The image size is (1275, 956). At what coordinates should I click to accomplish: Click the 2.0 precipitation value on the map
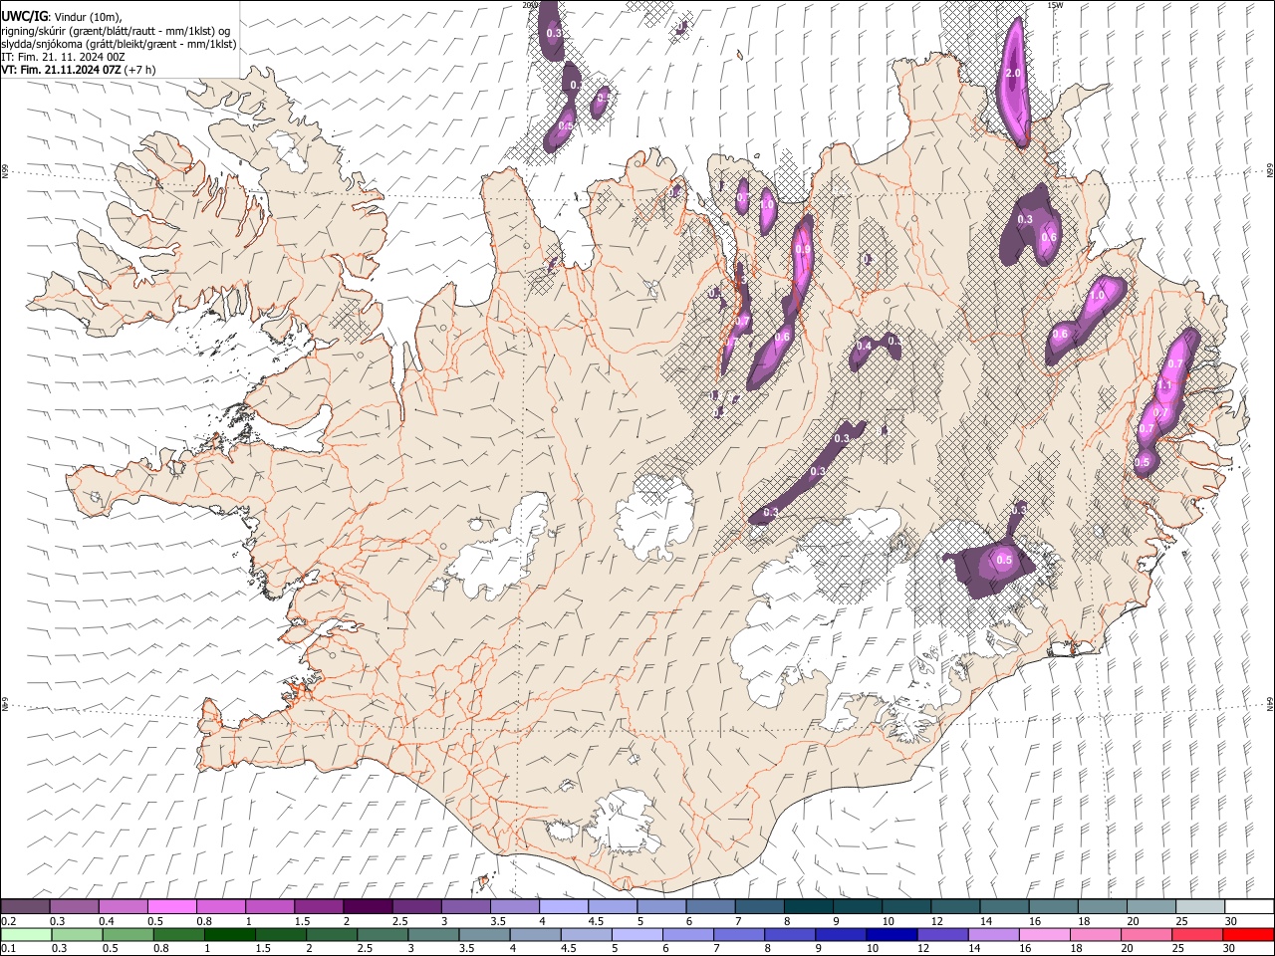[x=1014, y=74]
